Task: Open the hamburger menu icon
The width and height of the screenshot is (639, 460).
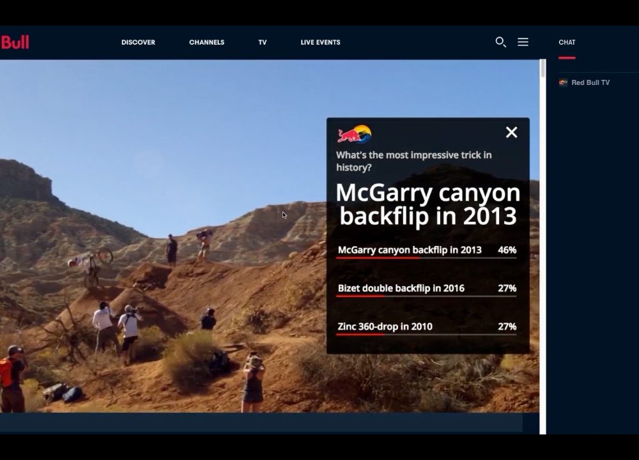Action: click(523, 42)
